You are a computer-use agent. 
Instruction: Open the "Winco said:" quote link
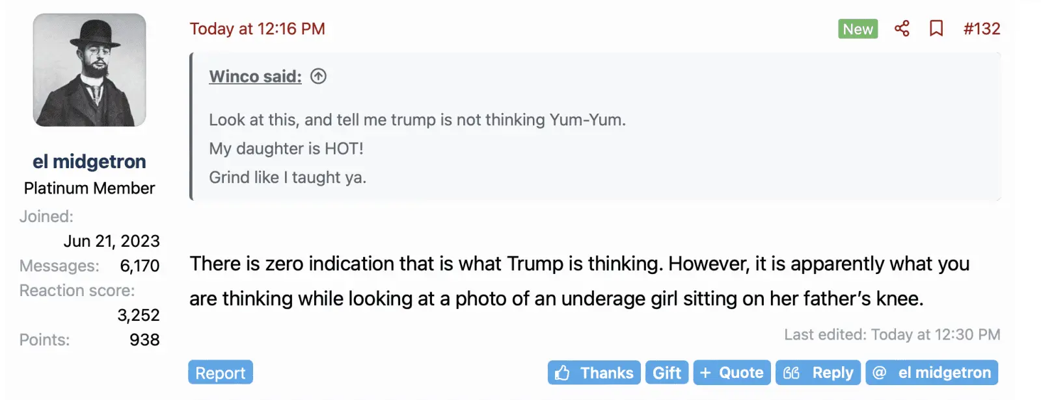(x=255, y=77)
